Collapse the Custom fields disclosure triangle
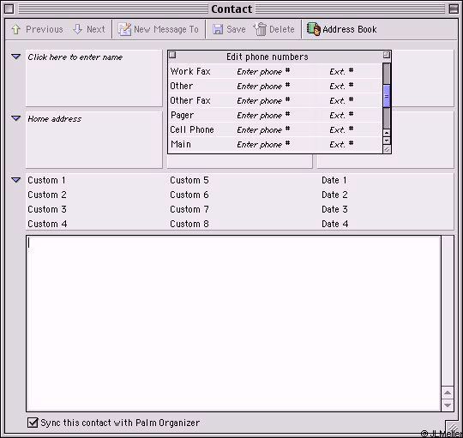The image size is (463, 438). click(x=16, y=180)
